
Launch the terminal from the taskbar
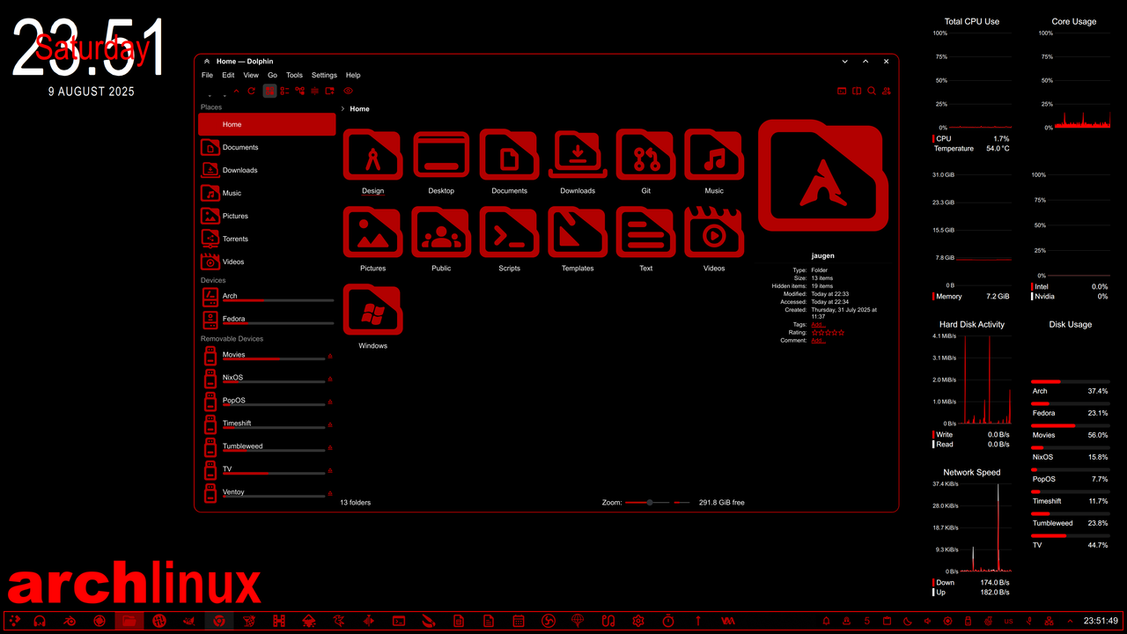click(399, 621)
